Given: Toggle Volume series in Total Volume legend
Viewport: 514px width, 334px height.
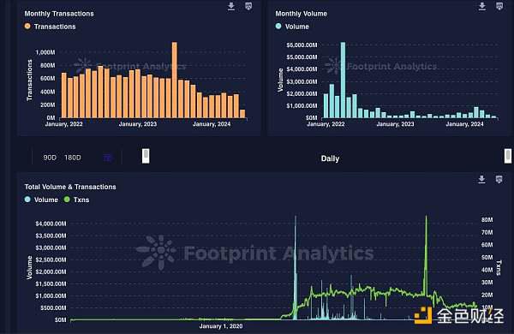Looking at the screenshot, I should click(42, 200).
